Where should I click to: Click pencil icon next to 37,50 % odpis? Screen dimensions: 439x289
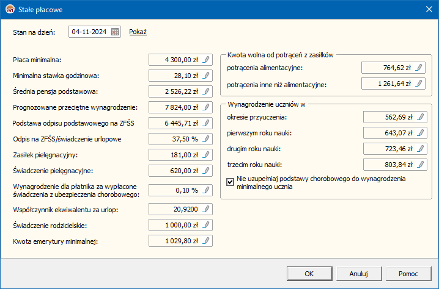coord(206,139)
